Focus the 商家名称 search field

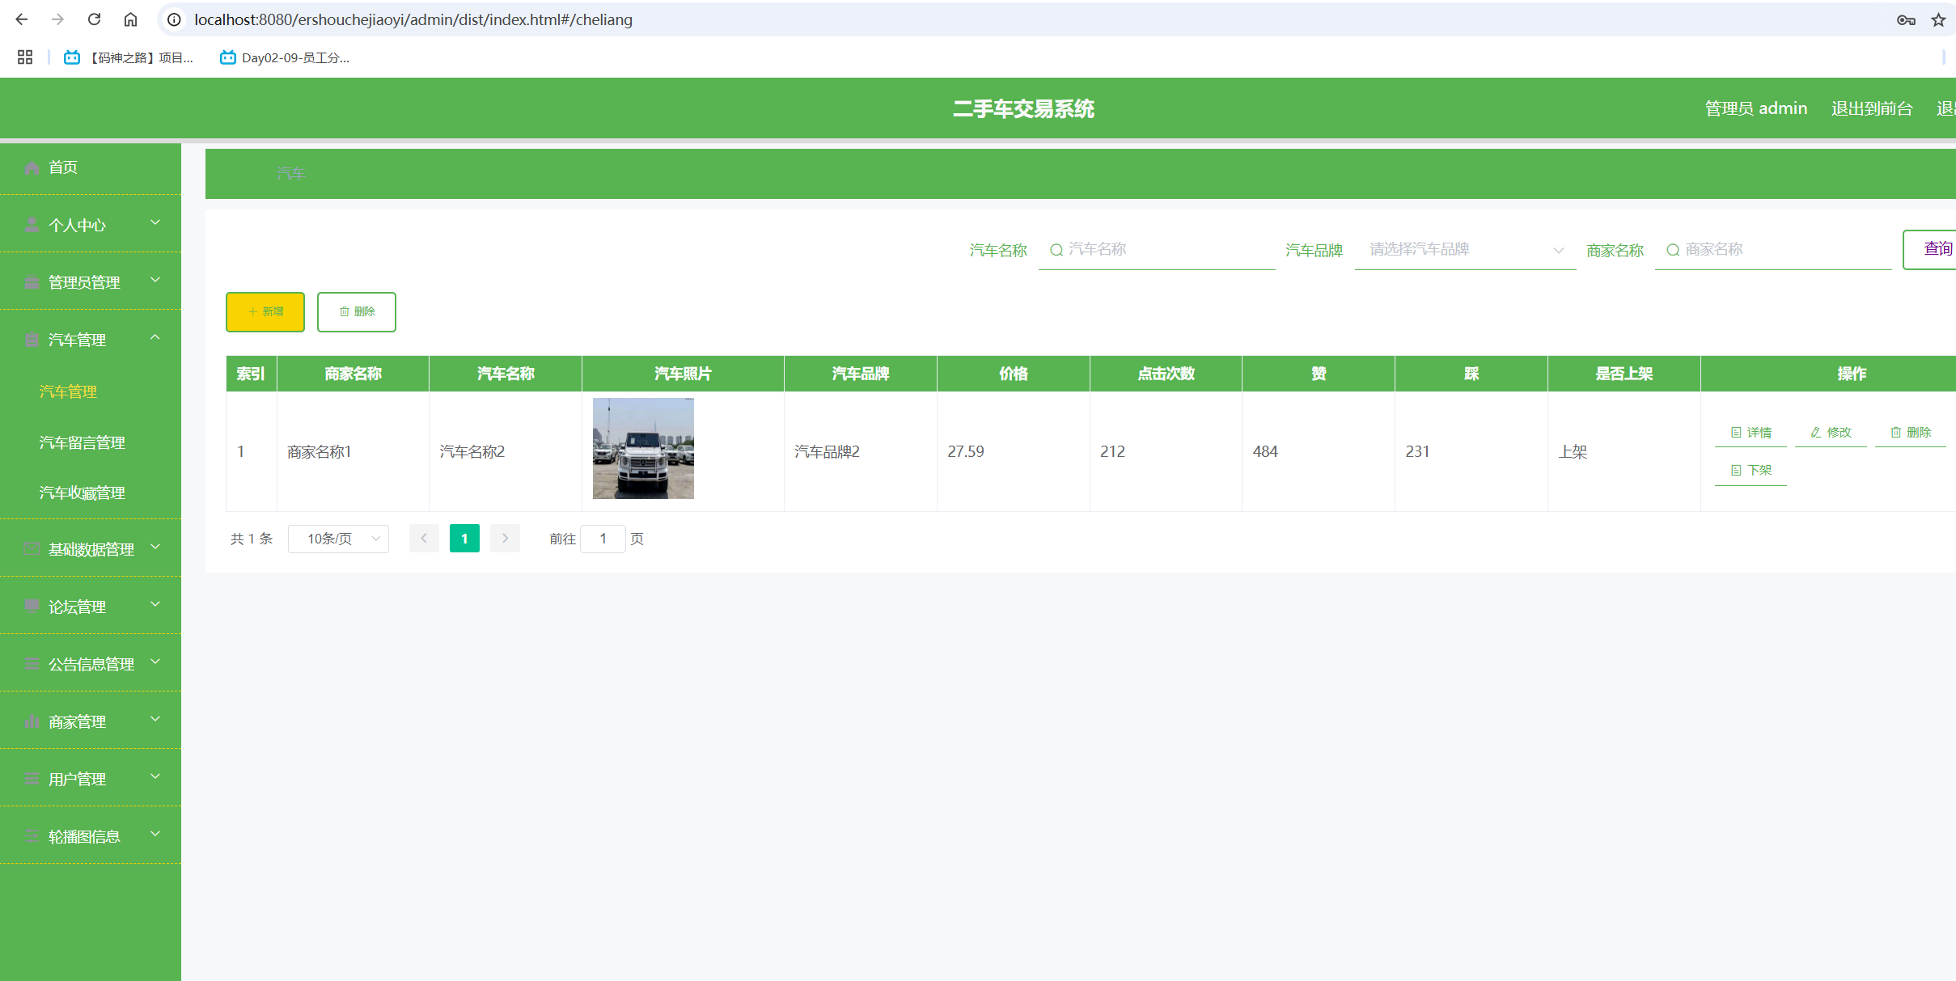pyautogui.click(x=1773, y=249)
